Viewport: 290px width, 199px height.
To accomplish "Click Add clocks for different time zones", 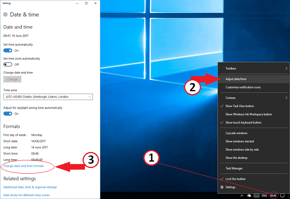I will pyautogui.click(x=26, y=195).
